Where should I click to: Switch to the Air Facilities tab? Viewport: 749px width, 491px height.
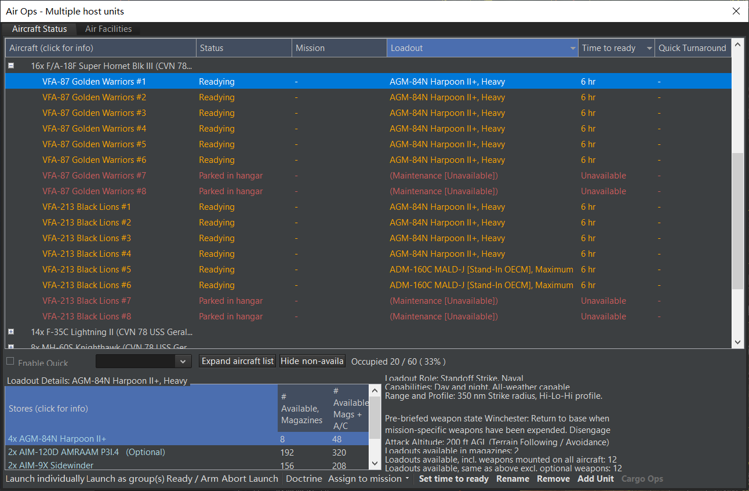point(108,29)
